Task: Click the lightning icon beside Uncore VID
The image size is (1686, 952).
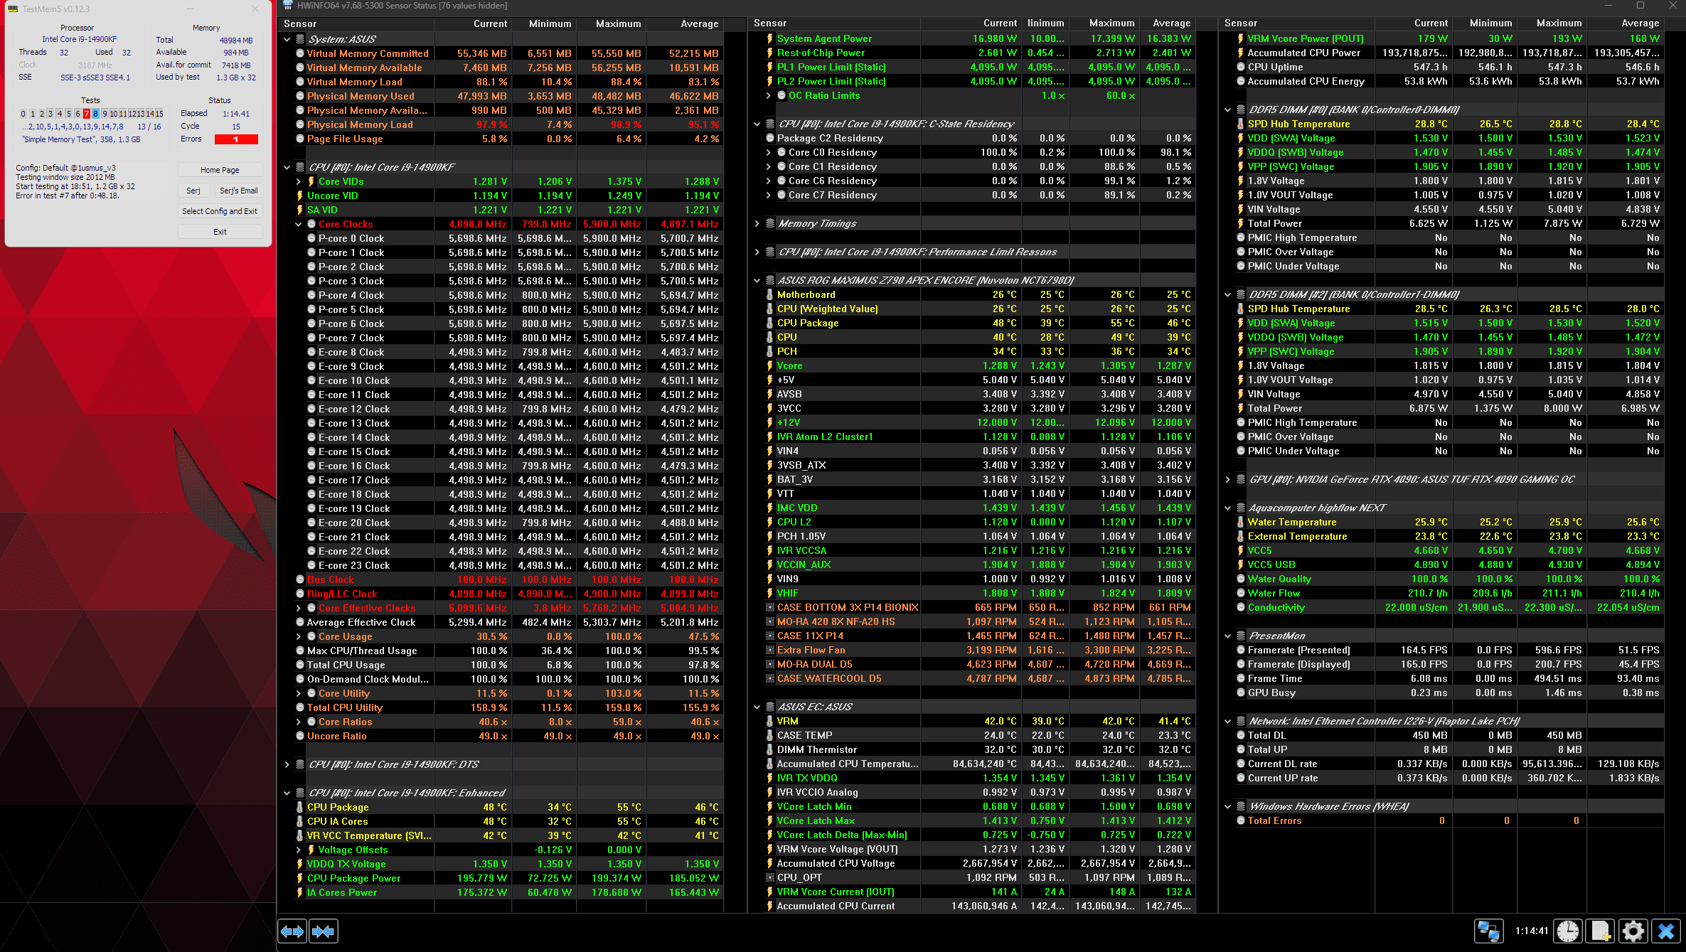Action: click(300, 196)
